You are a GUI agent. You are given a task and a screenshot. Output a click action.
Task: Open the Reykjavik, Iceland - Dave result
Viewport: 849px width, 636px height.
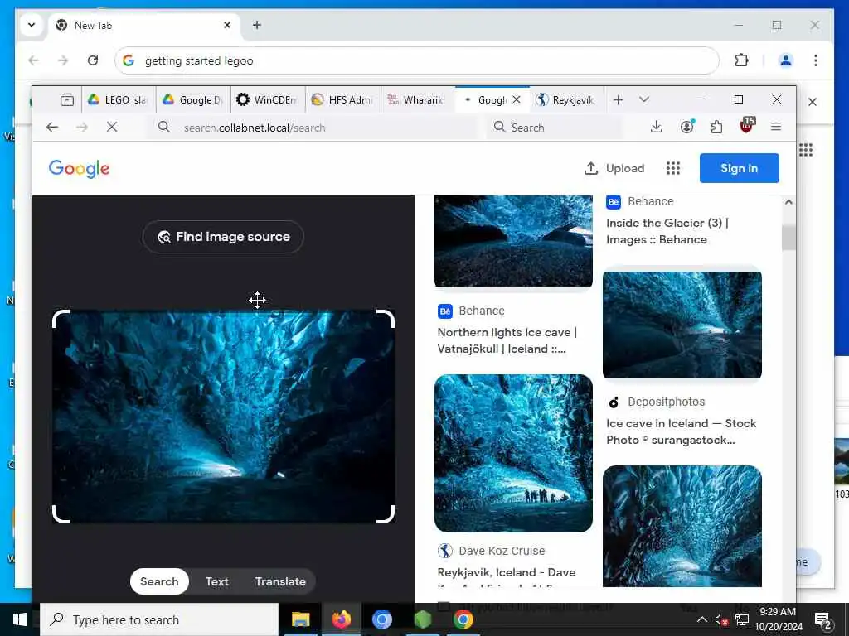(x=507, y=572)
